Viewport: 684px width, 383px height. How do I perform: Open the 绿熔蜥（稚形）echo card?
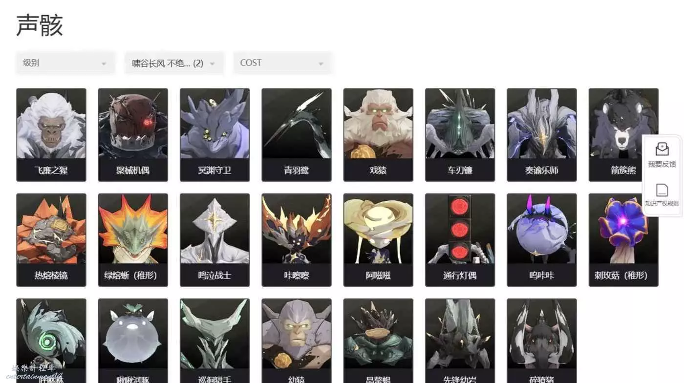tap(133, 240)
